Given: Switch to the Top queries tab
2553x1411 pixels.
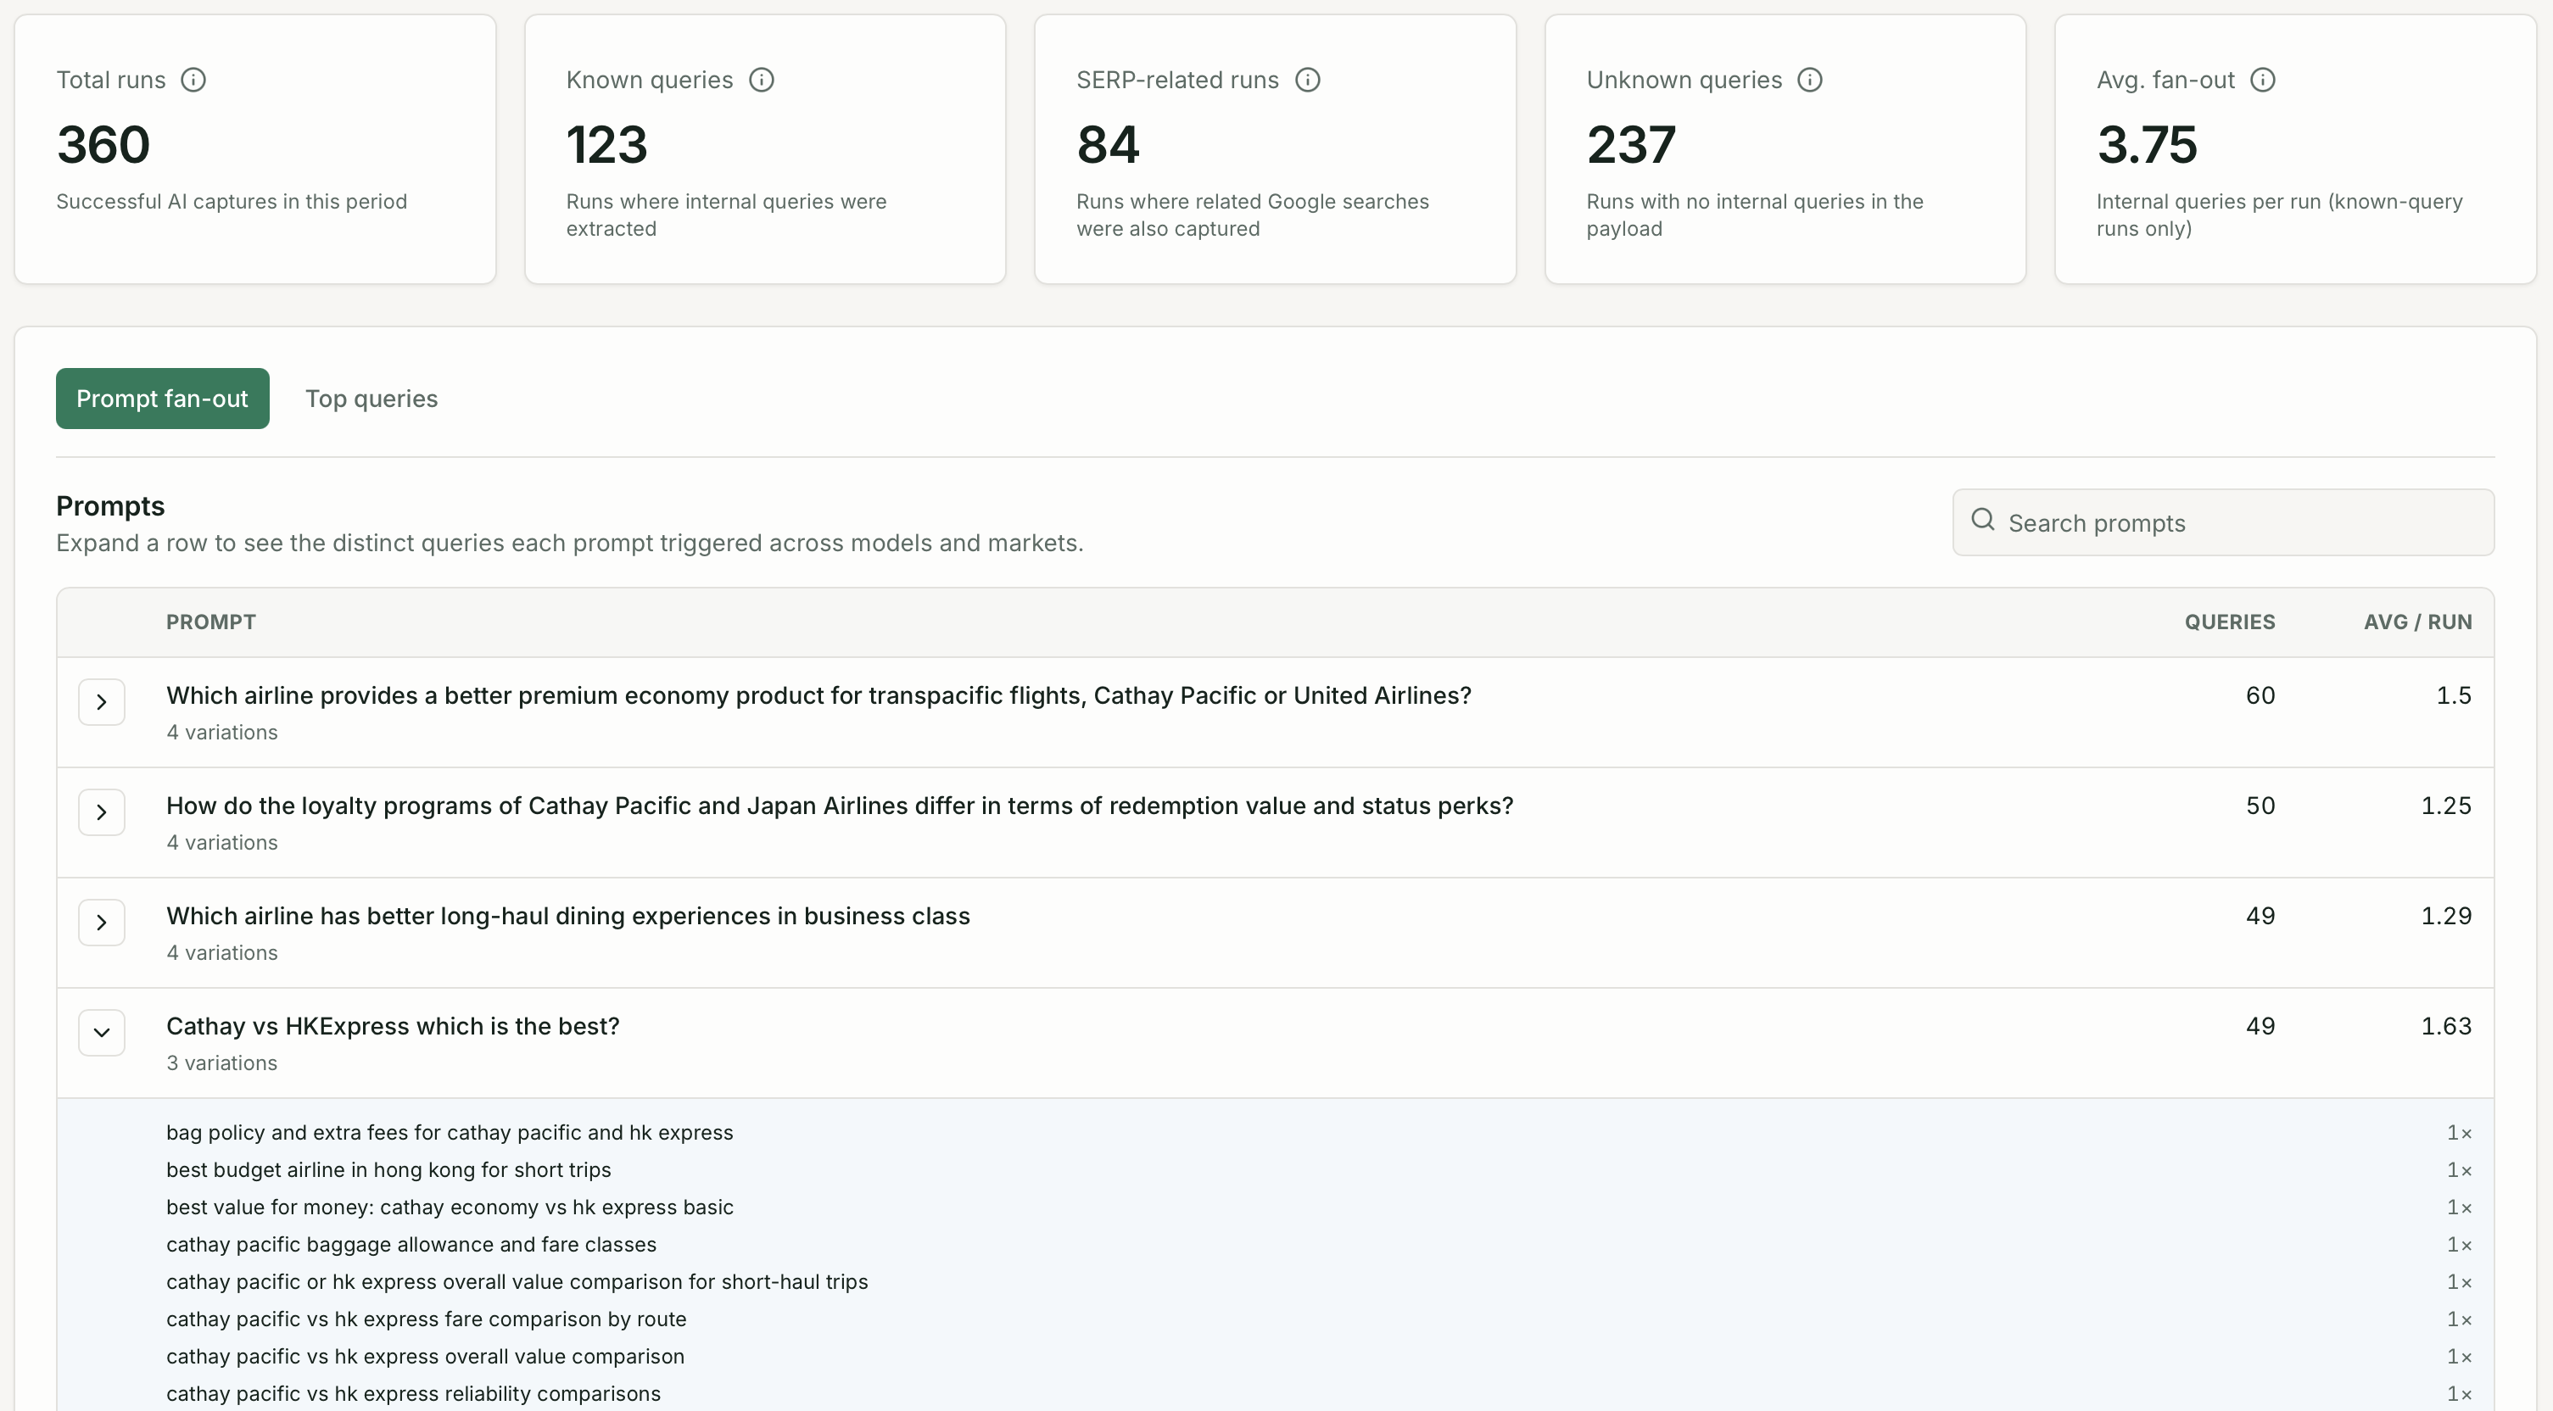Looking at the screenshot, I should pos(371,399).
